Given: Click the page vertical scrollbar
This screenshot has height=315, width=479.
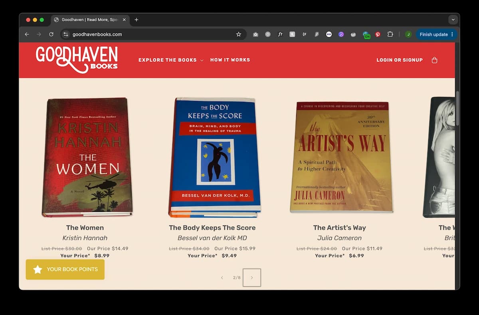Looking at the screenshot, I should tap(457, 108).
